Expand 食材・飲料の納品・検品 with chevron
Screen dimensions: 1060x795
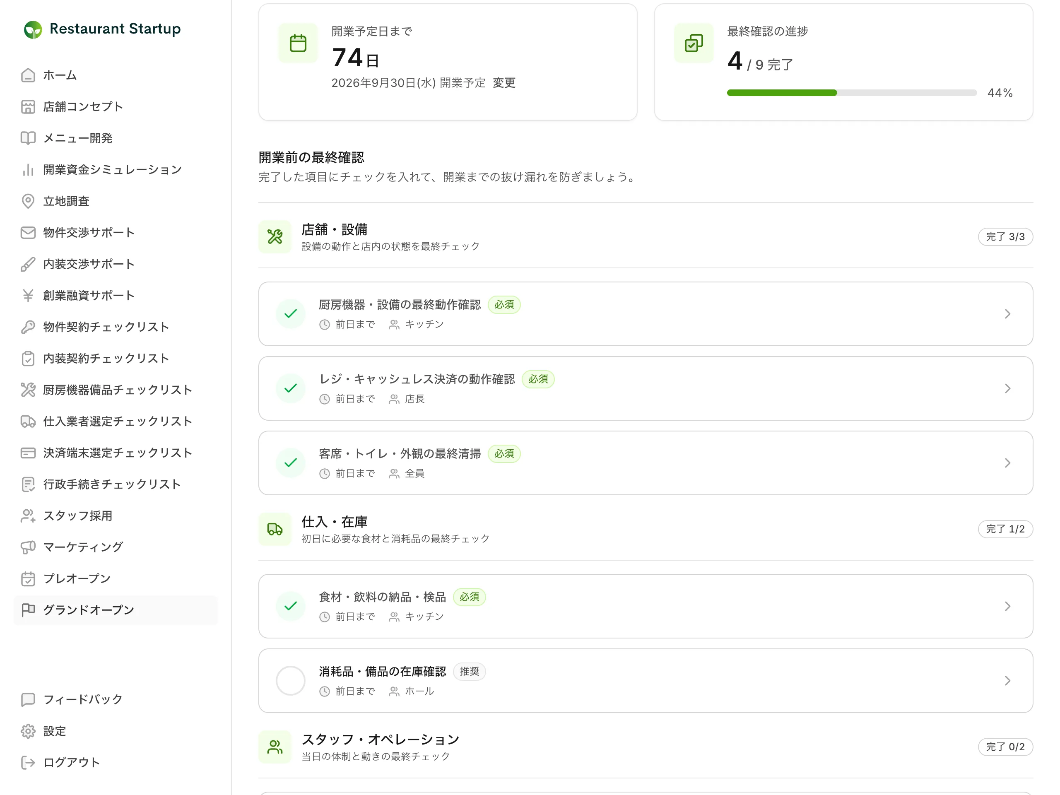click(x=1008, y=606)
